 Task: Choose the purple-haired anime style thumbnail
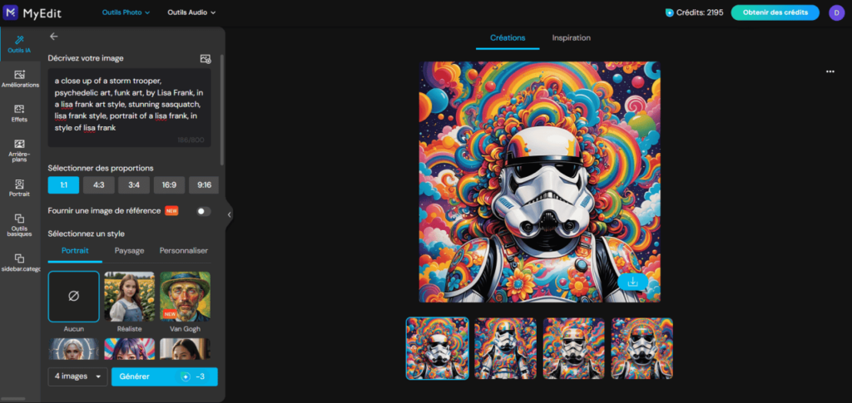[129, 349]
